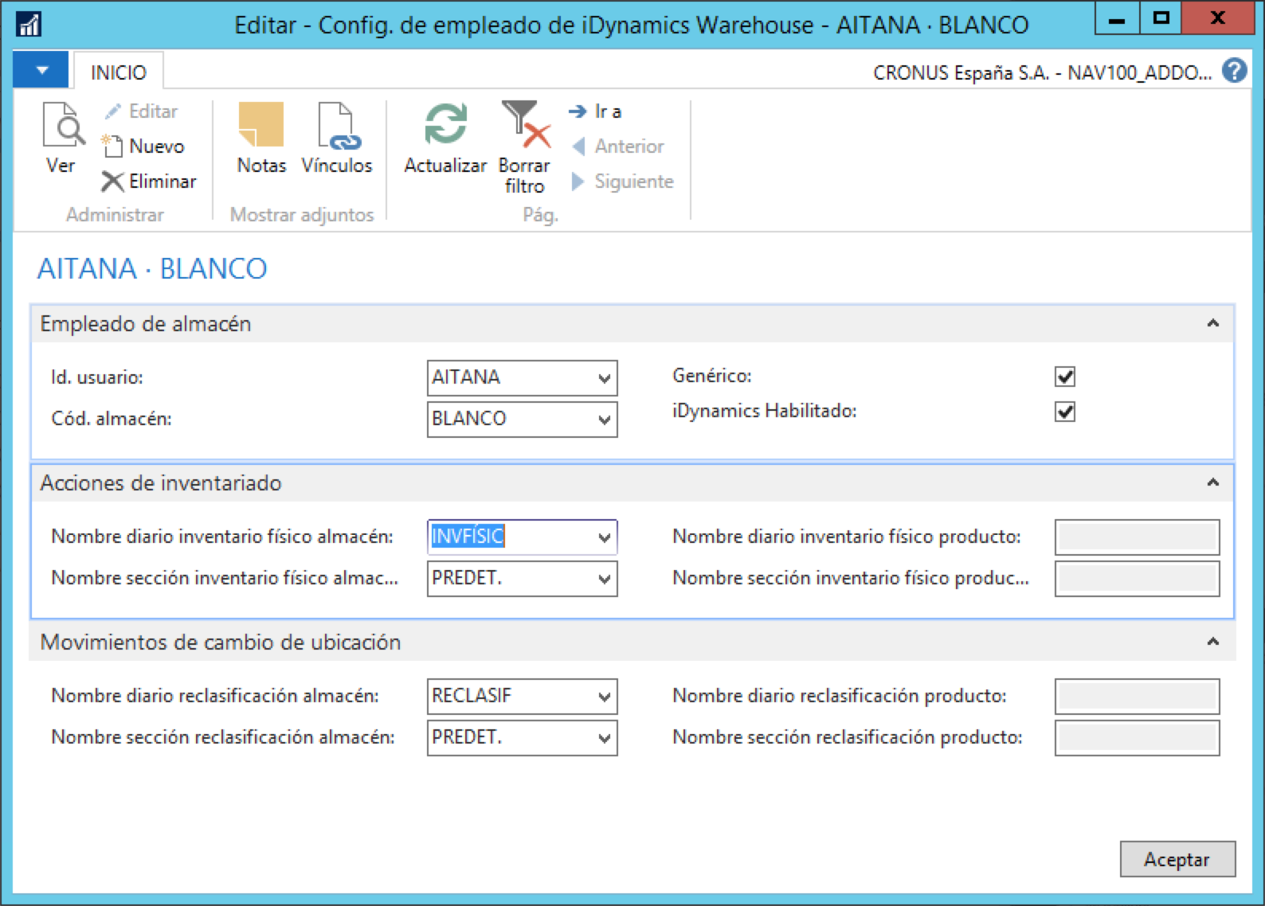
Task: Click the Actualizar label text
Action: [x=445, y=166]
